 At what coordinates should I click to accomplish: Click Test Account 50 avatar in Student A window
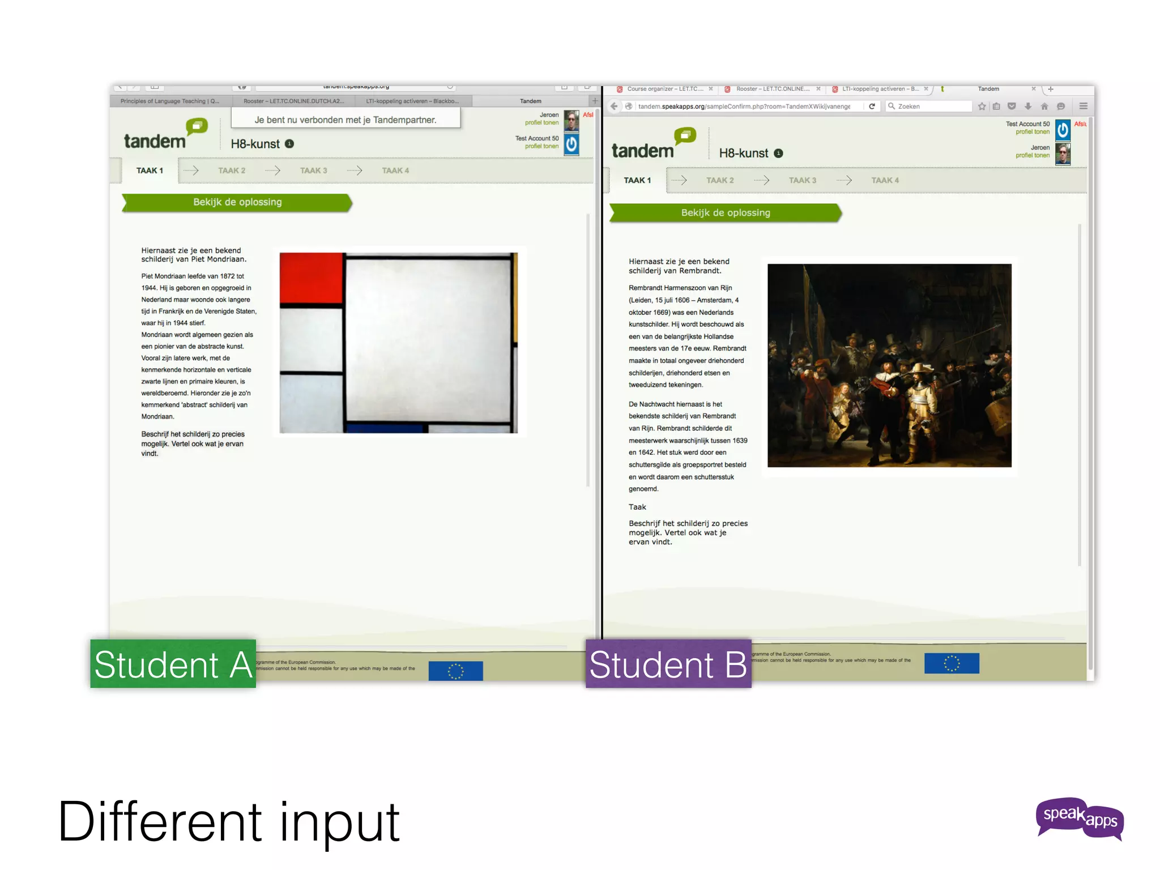(x=572, y=144)
